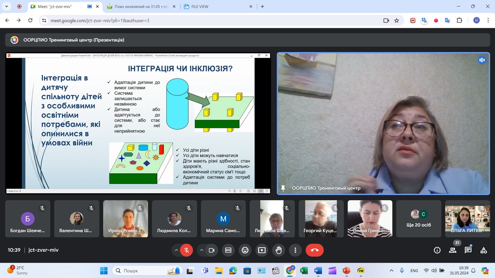This screenshot has height=278, width=495.
Task: Unmute the microphone in the call bar
Action: pos(186,250)
